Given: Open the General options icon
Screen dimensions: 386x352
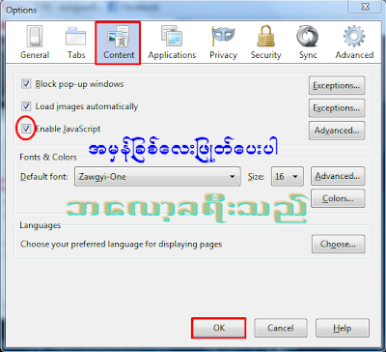Looking at the screenshot, I should pyautogui.click(x=35, y=43).
